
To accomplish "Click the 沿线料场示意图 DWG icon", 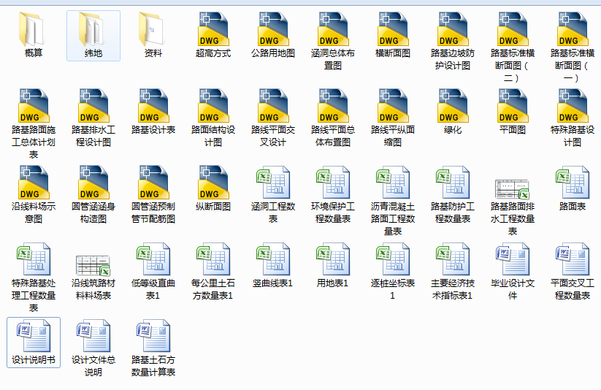I will click(34, 183).
